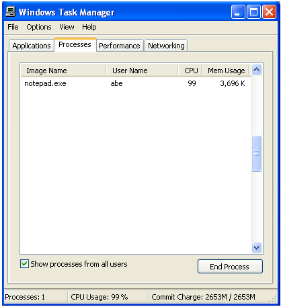Close the Windows Task Manager window
The width and height of the screenshot is (281, 307).
point(269,12)
